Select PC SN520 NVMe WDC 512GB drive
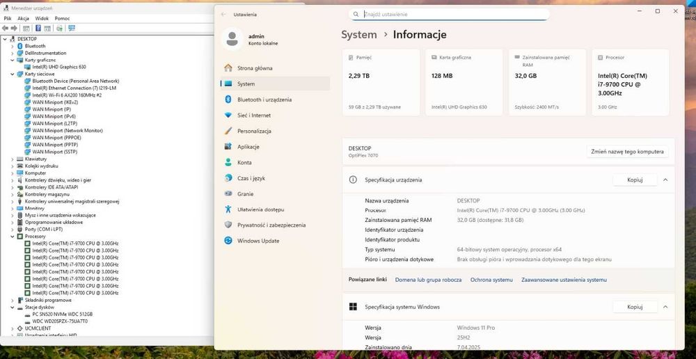 point(62,314)
